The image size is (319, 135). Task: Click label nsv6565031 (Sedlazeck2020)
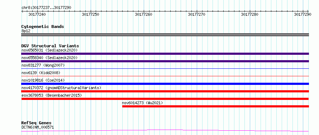[49, 50]
